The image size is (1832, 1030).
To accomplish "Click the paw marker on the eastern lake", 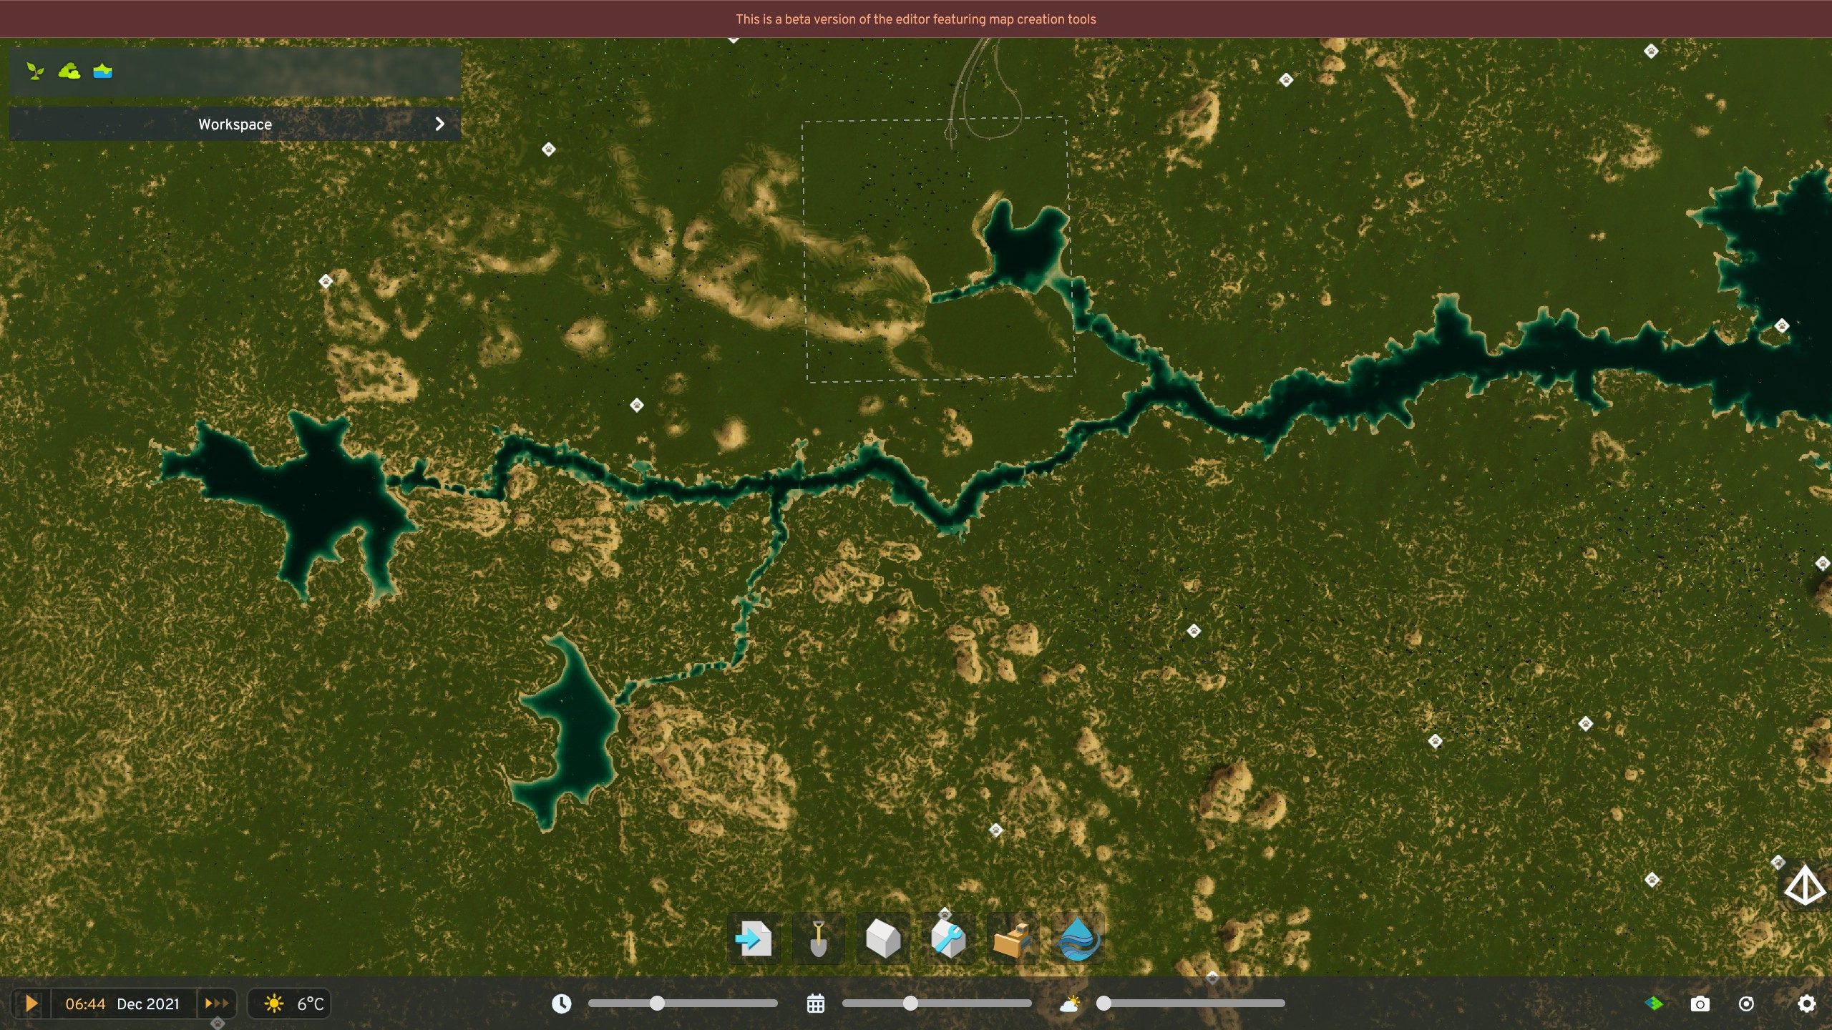I will click(1782, 326).
